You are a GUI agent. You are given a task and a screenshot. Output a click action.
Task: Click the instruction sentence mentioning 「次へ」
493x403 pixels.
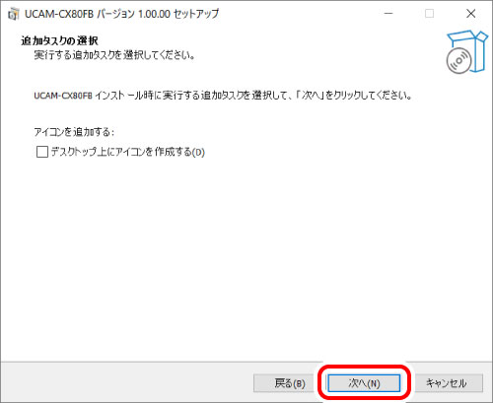pos(223,96)
